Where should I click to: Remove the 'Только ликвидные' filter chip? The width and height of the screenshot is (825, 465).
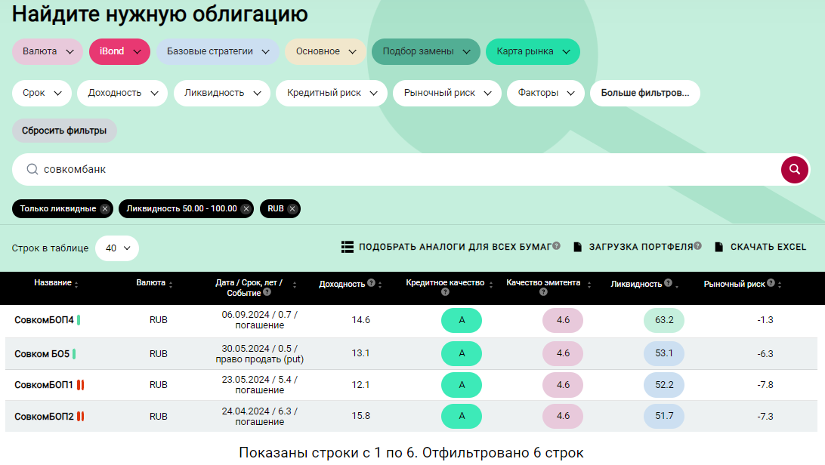[105, 208]
